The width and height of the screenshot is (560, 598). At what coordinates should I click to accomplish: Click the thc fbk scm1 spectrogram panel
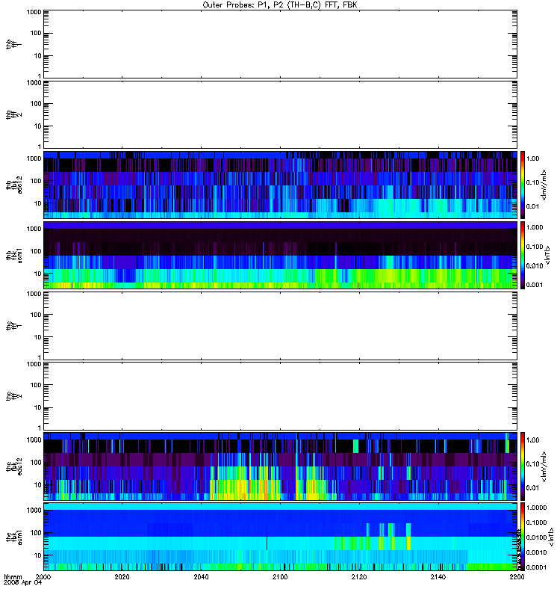pyautogui.click(x=280, y=537)
